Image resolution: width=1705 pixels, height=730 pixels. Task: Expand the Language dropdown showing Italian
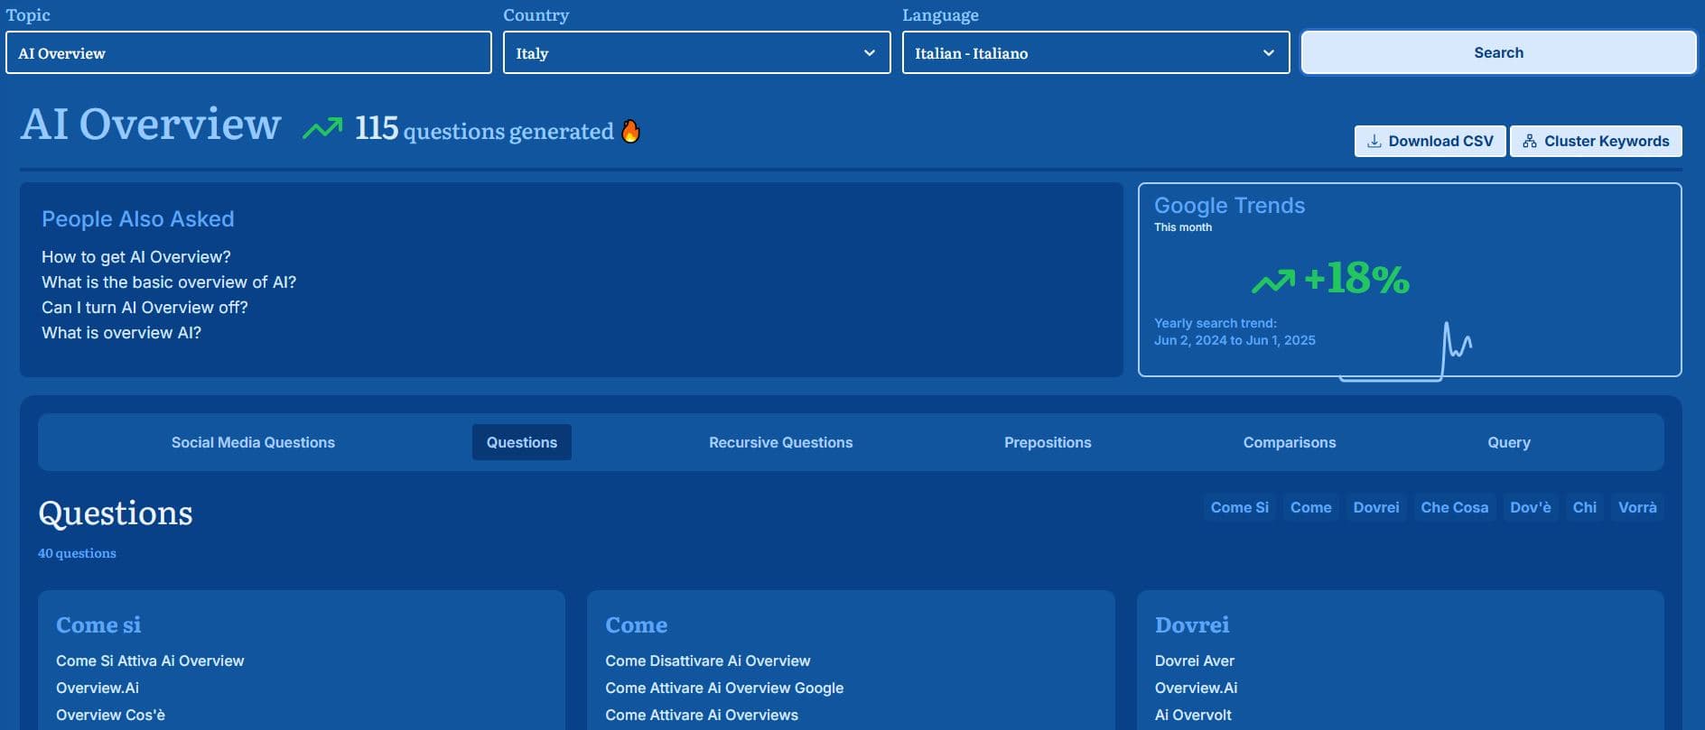[x=1095, y=53]
